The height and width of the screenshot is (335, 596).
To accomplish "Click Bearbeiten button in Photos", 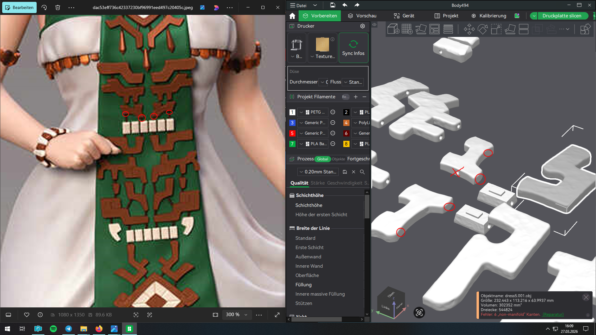I will click(x=19, y=7).
